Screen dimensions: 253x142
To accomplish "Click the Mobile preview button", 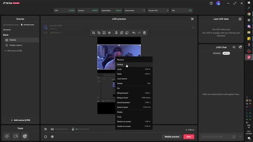I will pyautogui.click(x=172, y=137).
